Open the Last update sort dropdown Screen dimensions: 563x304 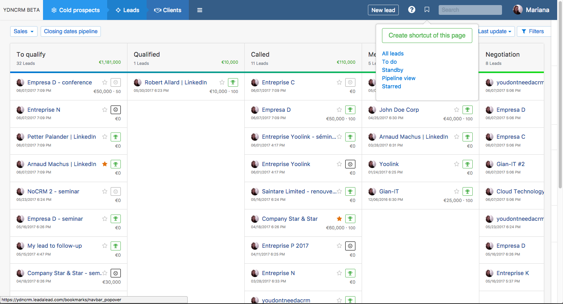[495, 32]
